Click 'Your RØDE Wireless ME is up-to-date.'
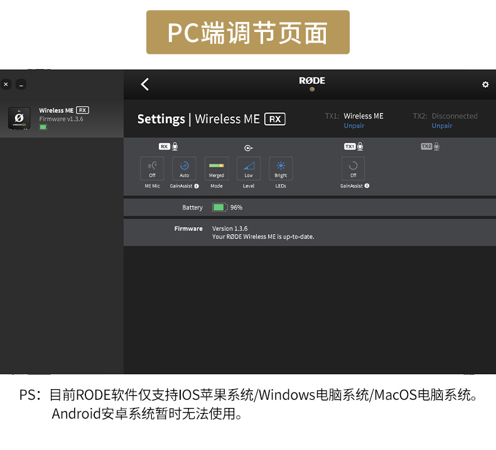This screenshot has width=496, height=450. (263, 237)
